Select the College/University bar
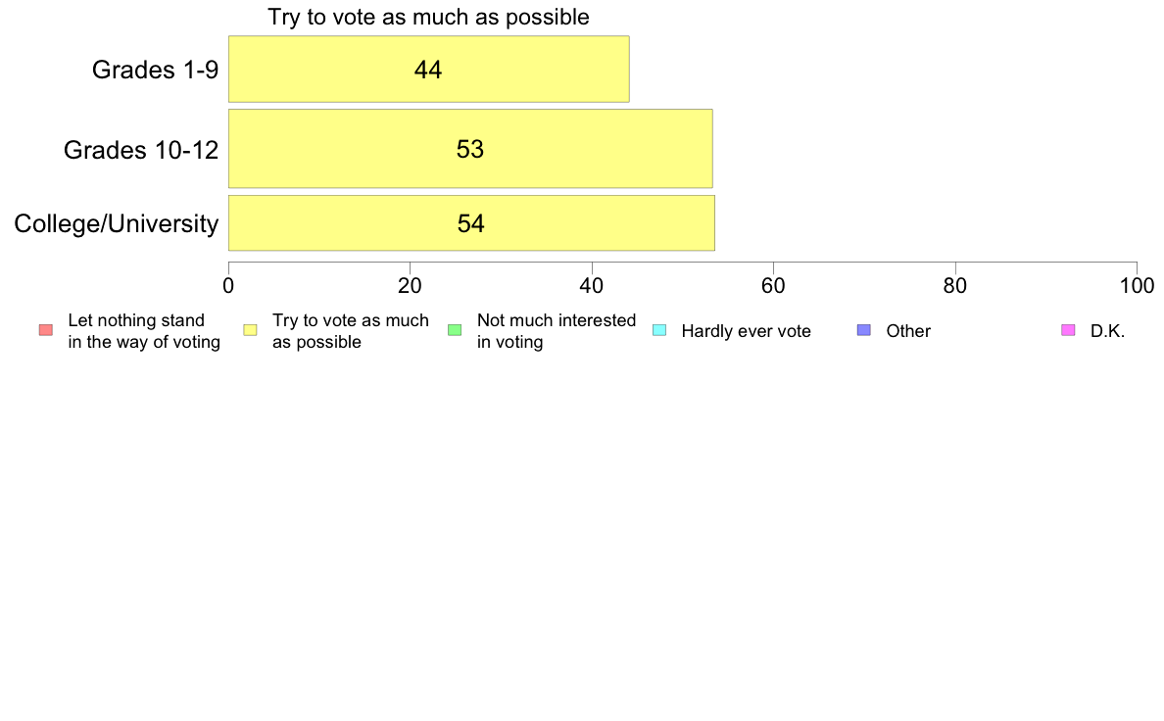 (x=471, y=222)
